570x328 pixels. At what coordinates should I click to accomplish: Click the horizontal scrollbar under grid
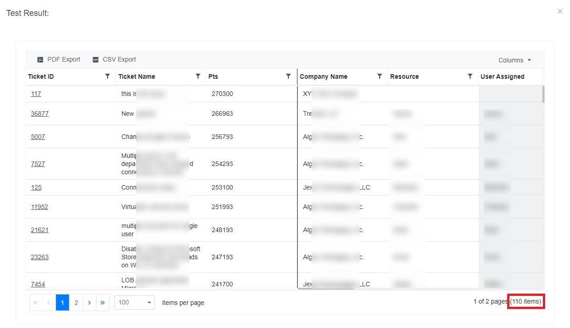tap(325, 288)
